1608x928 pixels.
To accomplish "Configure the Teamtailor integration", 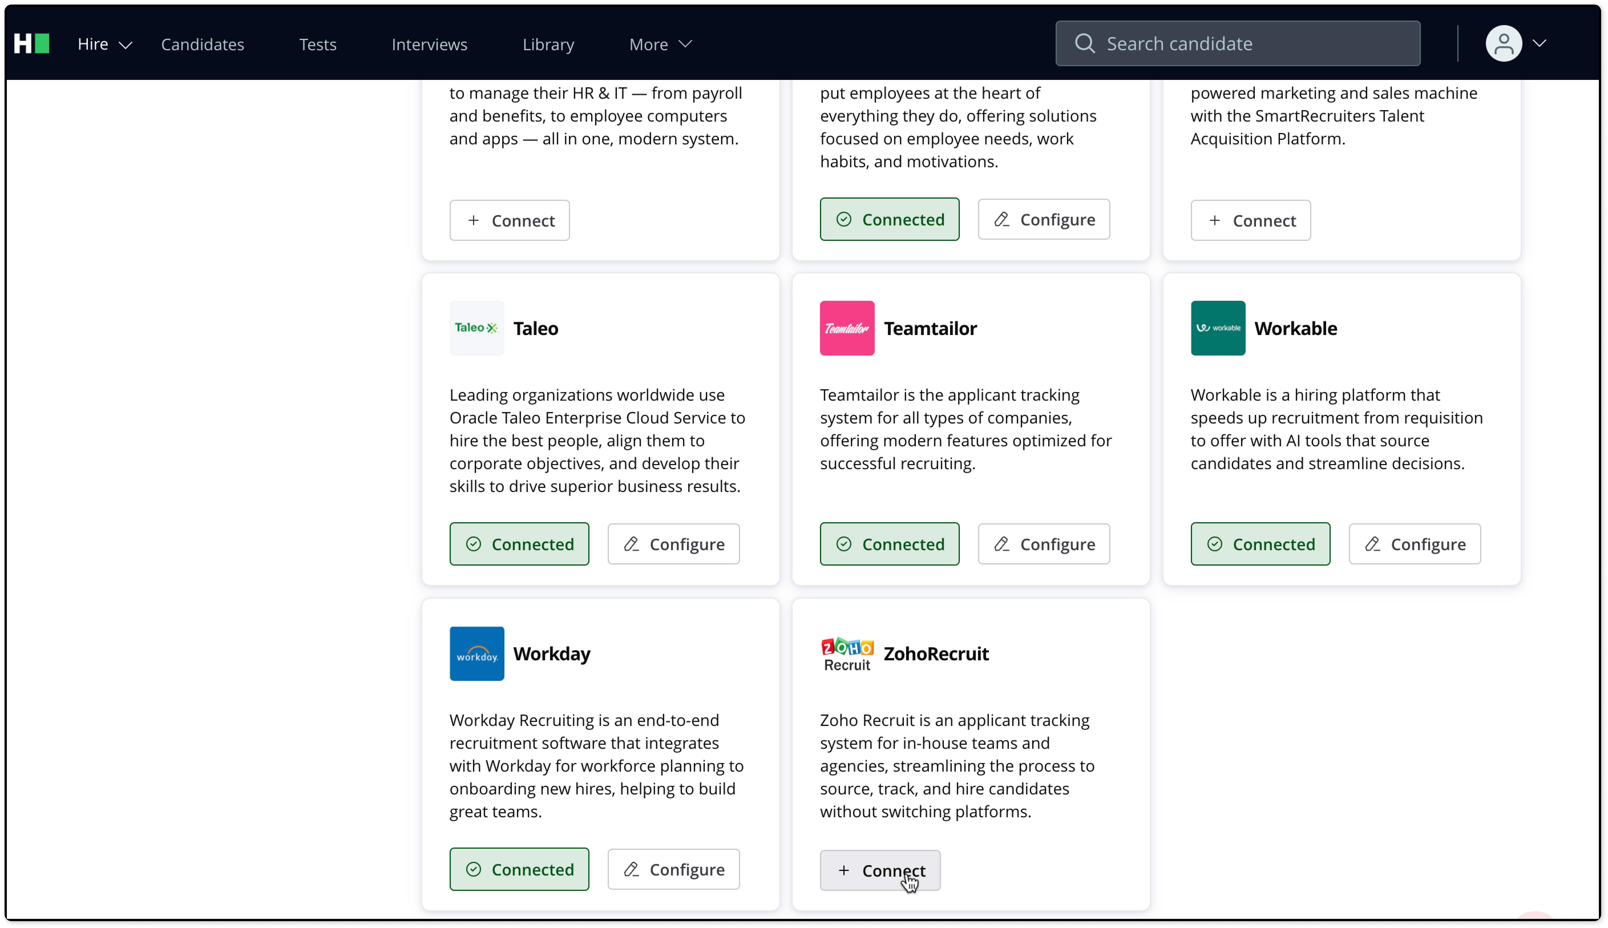I will pos(1044,544).
